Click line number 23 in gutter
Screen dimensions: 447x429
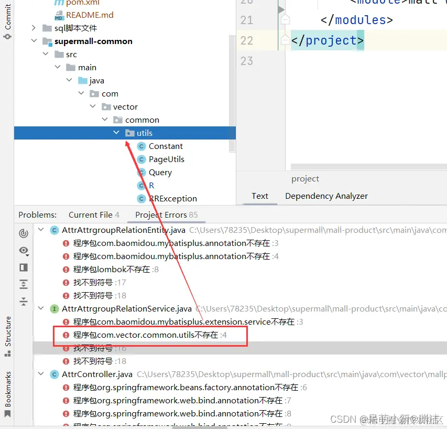click(x=247, y=61)
